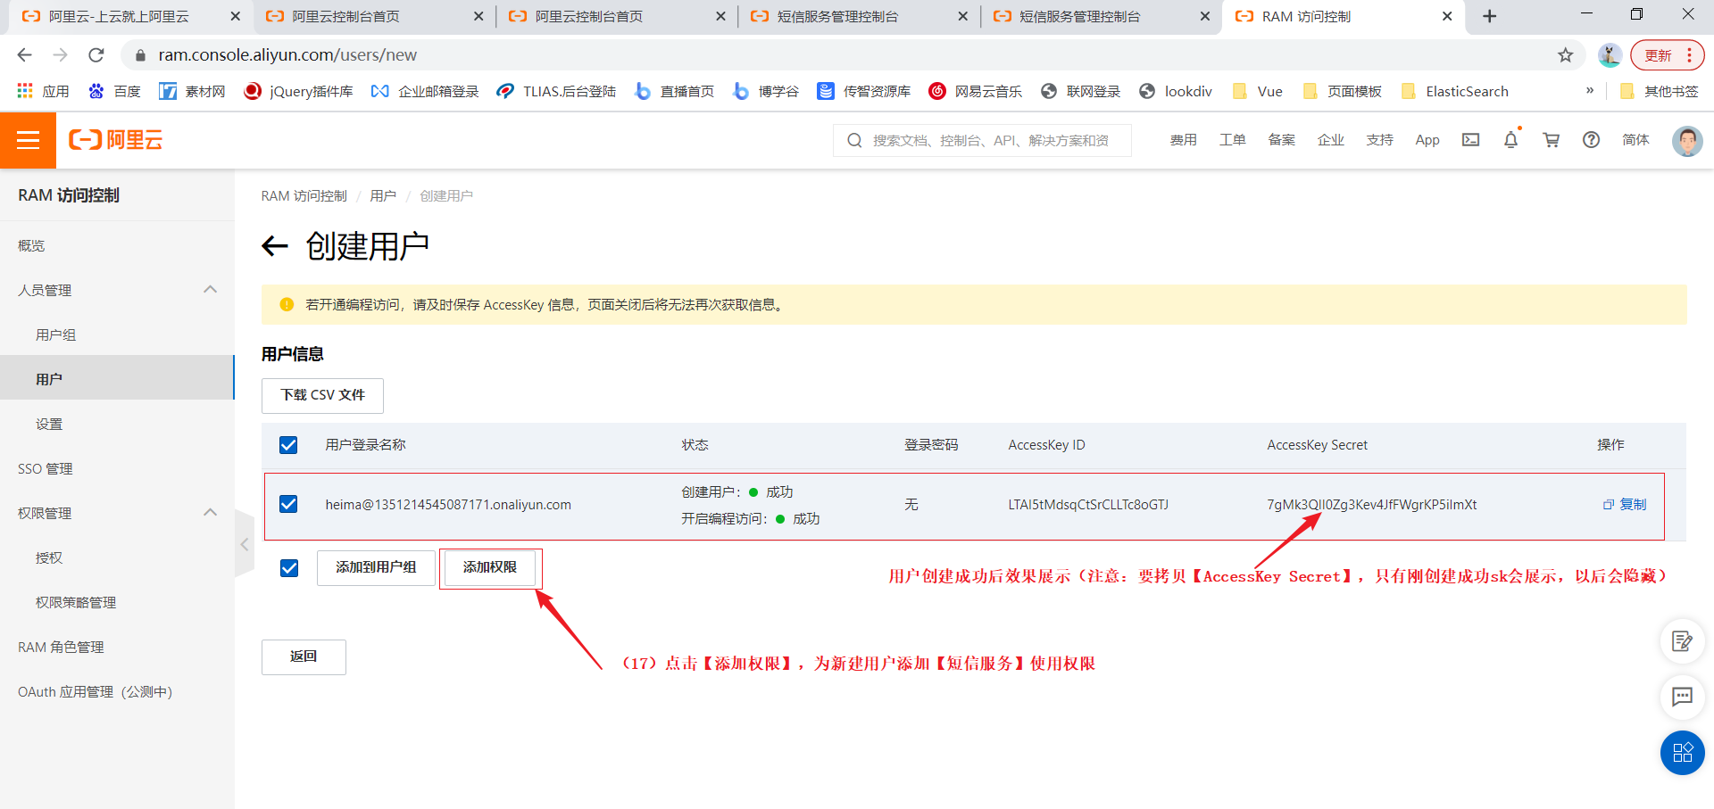Open the chat message floating icon
1714x809 pixels.
click(1682, 697)
